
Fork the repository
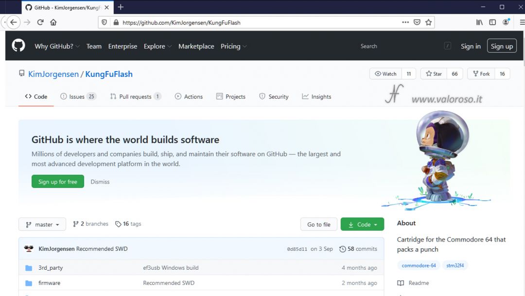481,74
